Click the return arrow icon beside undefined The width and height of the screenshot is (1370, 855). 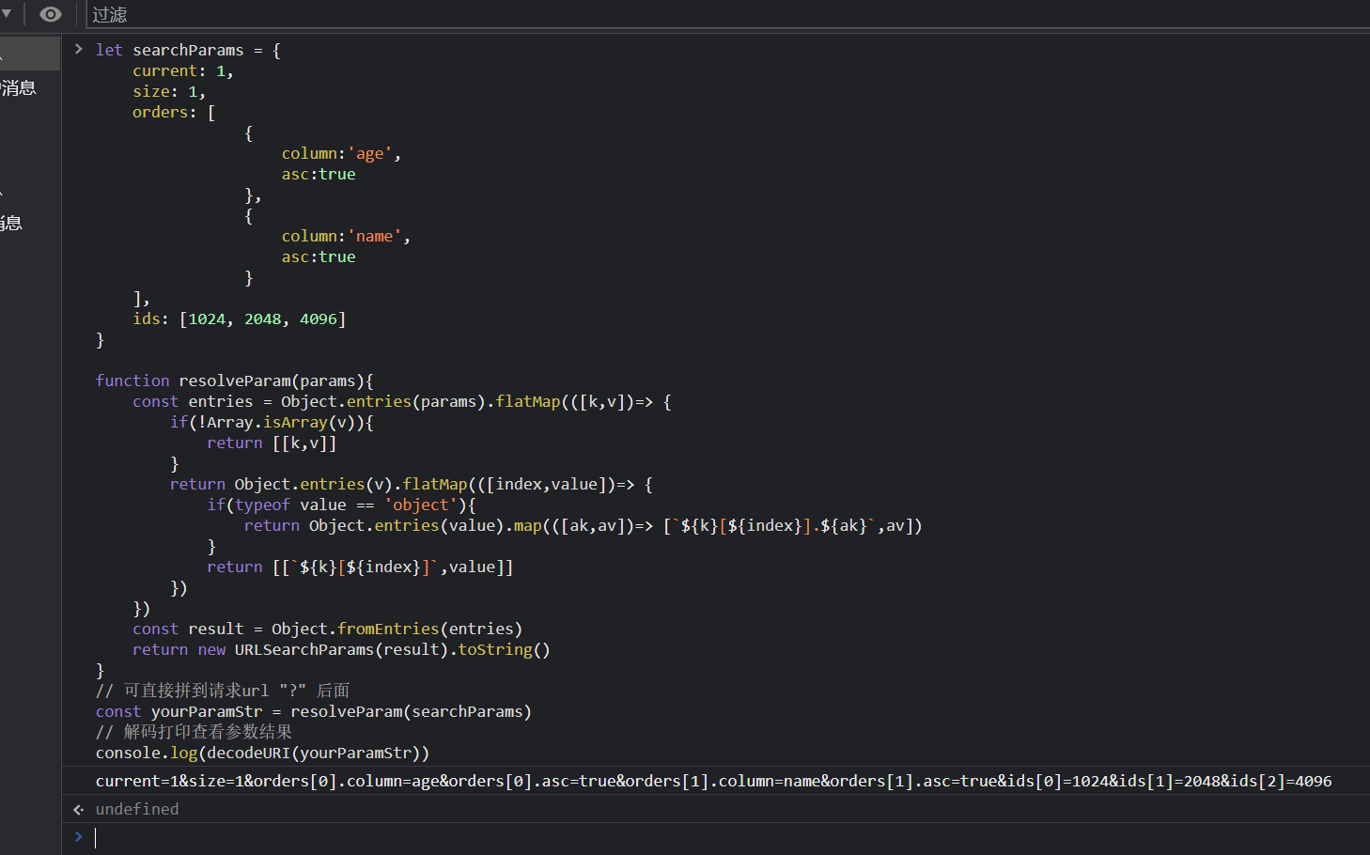[79, 809]
